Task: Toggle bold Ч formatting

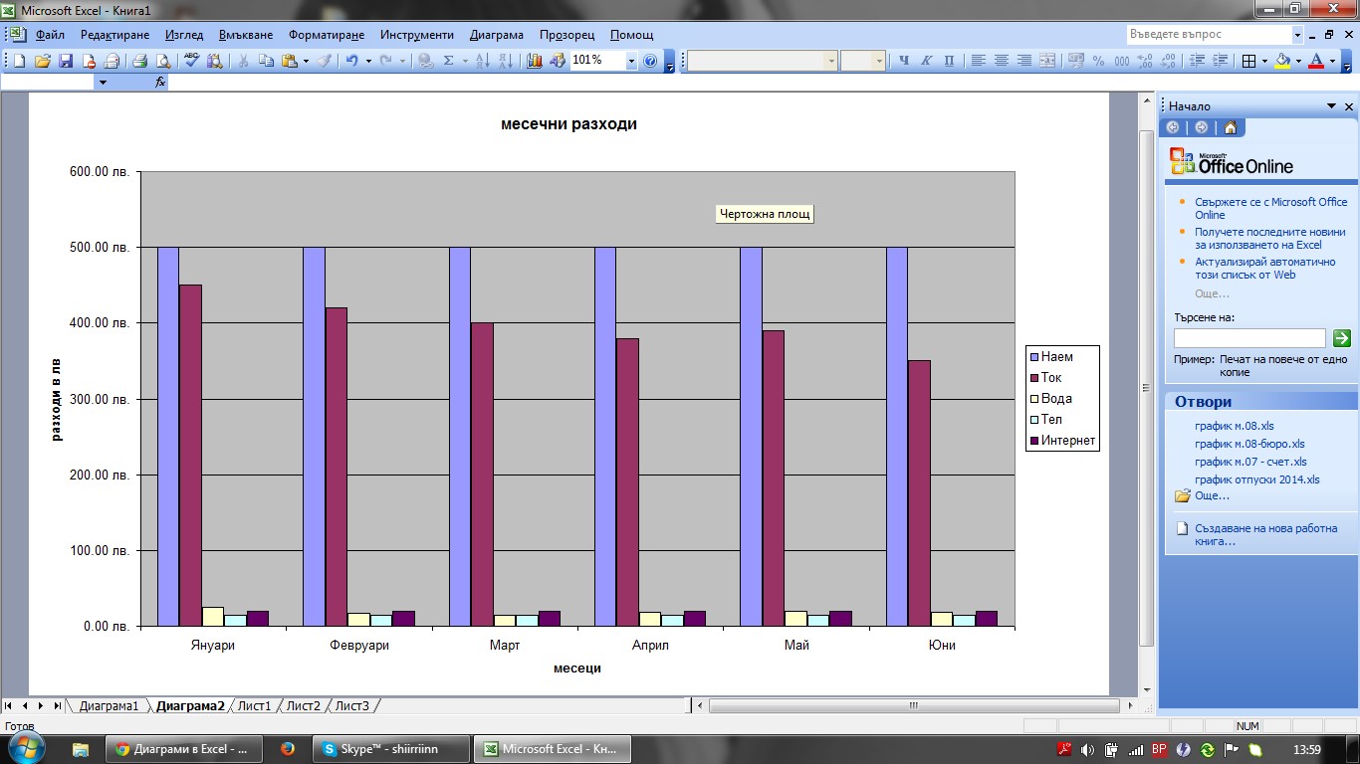Action: 904,61
